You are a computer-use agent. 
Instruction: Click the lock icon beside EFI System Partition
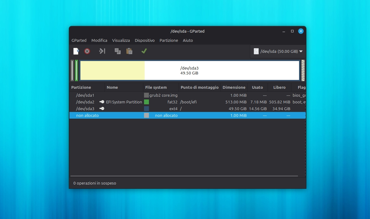[x=102, y=102]
